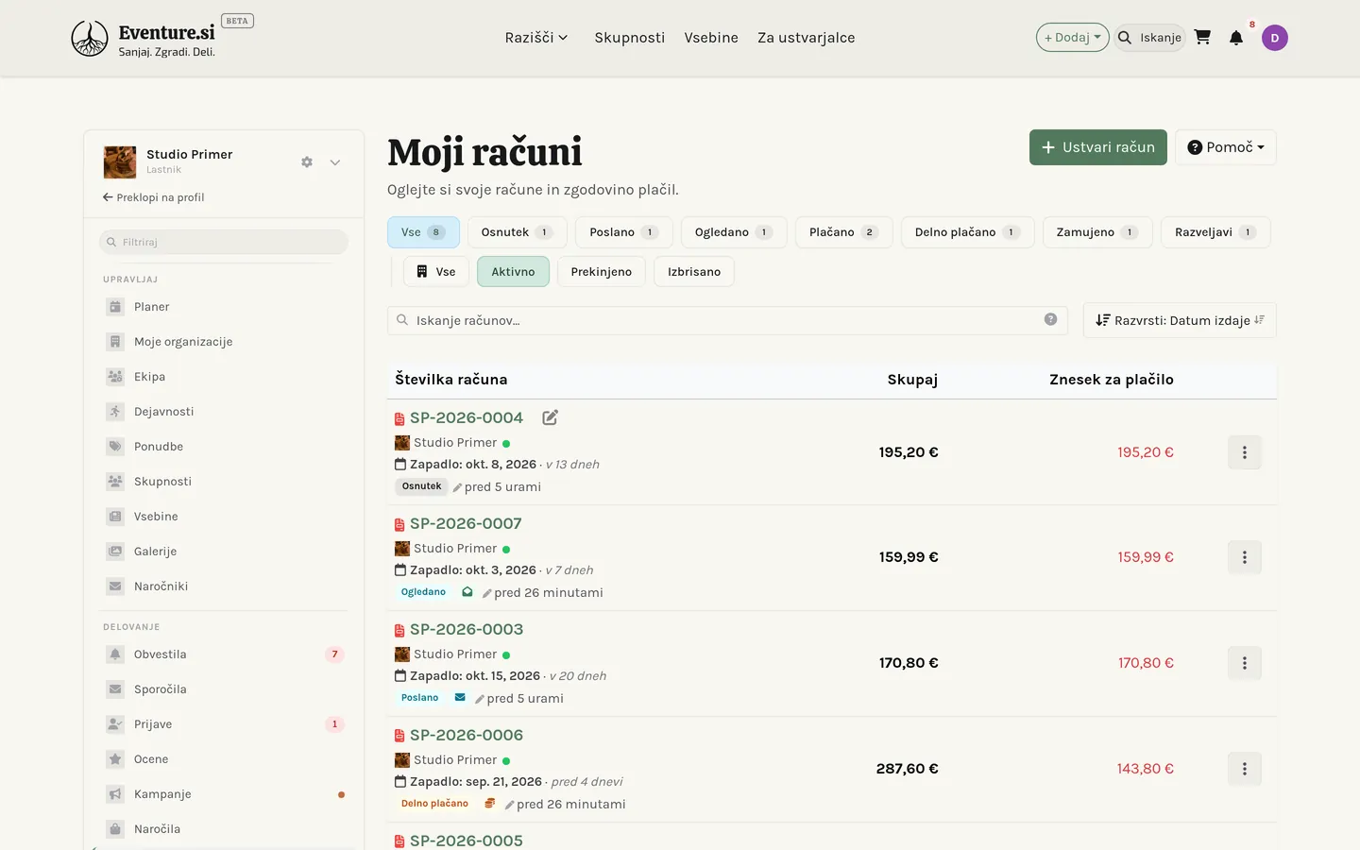Click the Galerije sidebar icon

[115, 552]
